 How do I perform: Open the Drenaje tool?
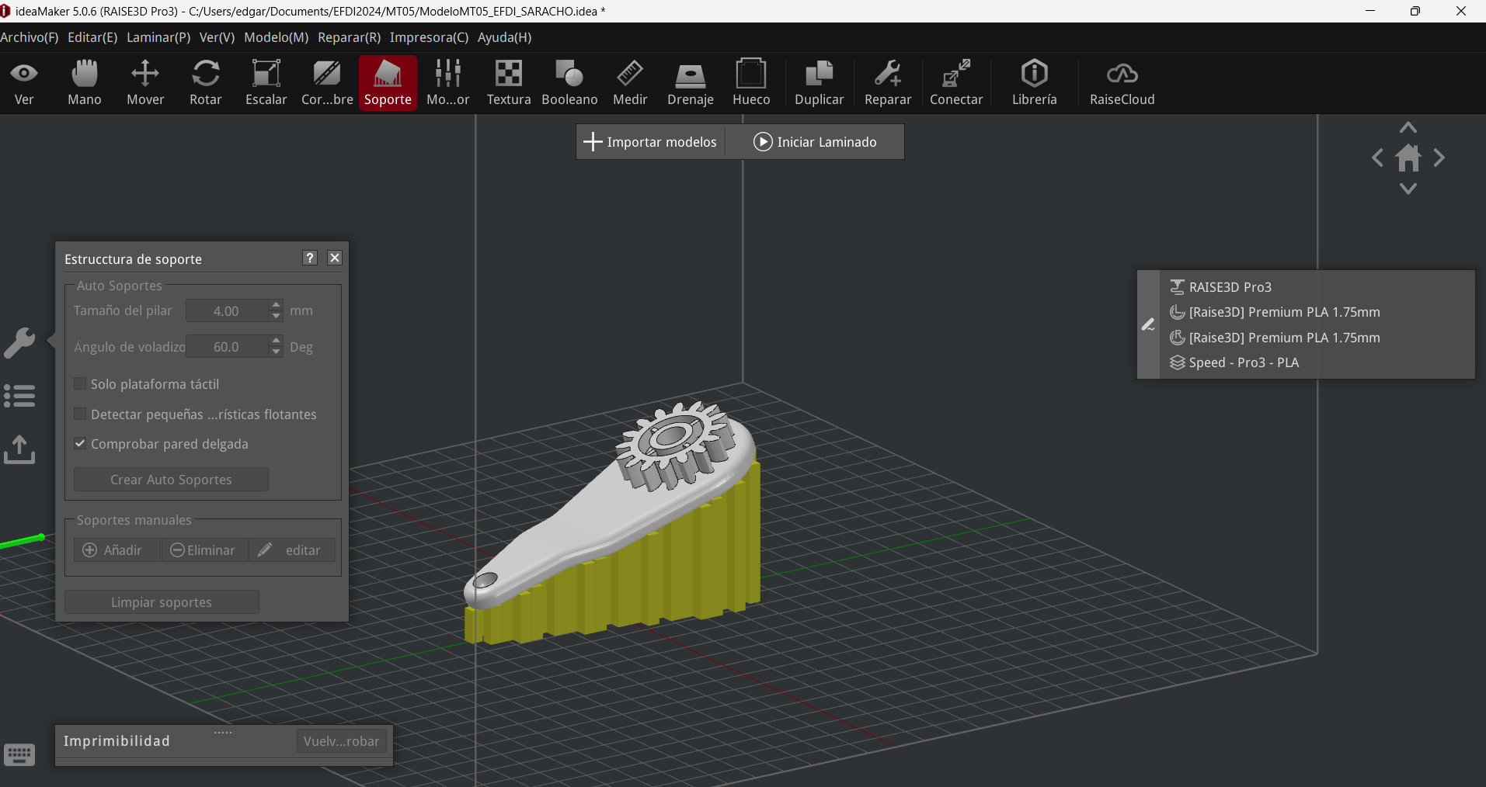coord(691,83)
